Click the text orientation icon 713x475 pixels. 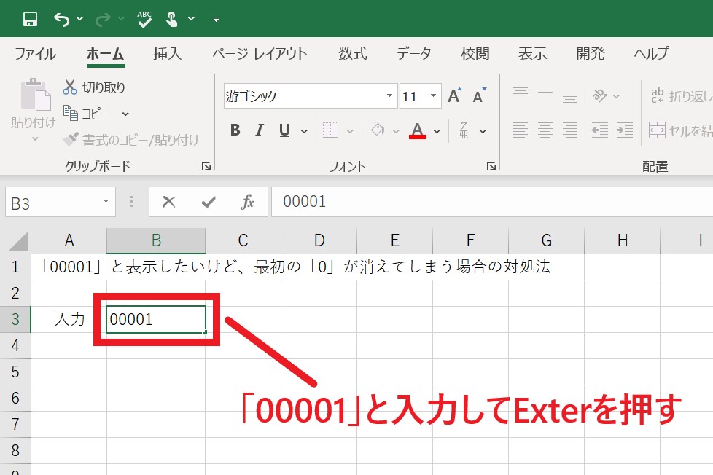pyautogui.click(x=600, y=95)
